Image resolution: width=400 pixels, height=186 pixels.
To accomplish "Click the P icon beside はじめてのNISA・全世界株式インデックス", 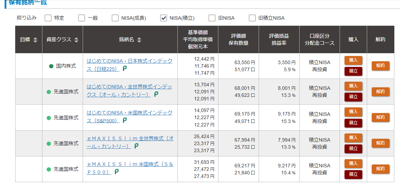I will (156, 94).
